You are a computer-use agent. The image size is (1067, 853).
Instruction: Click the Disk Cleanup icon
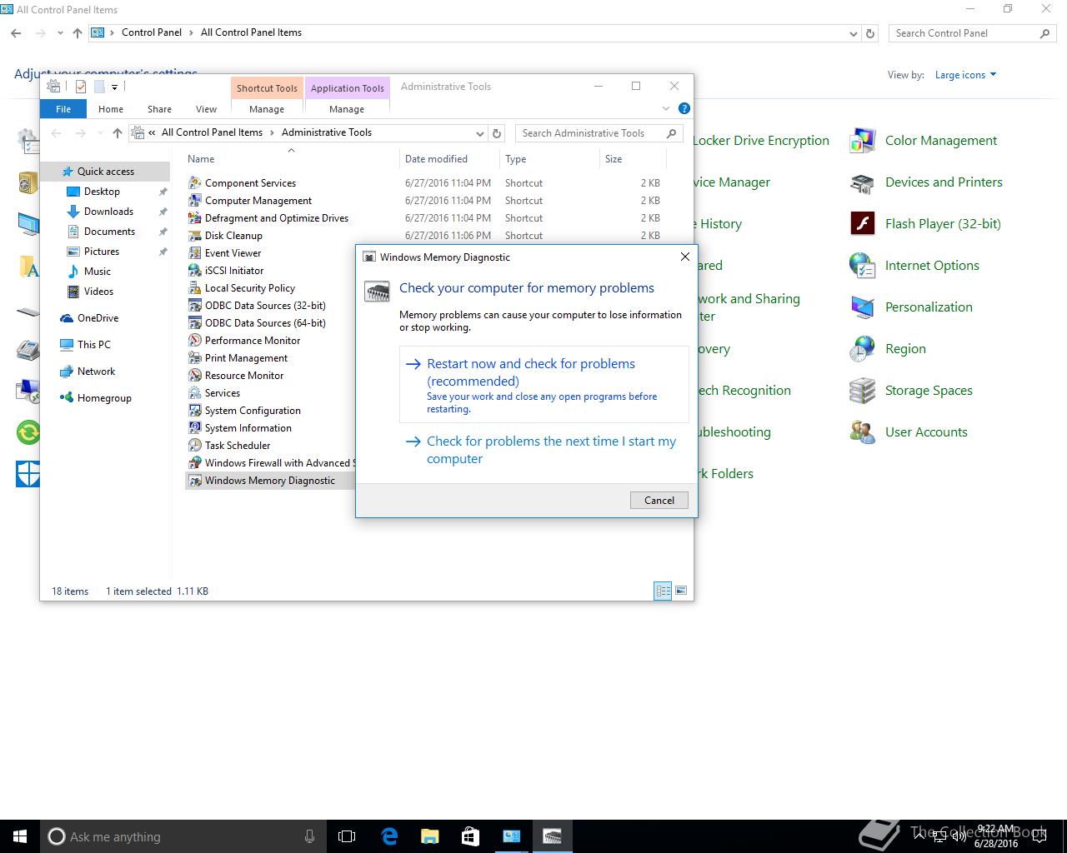point(194,236)
